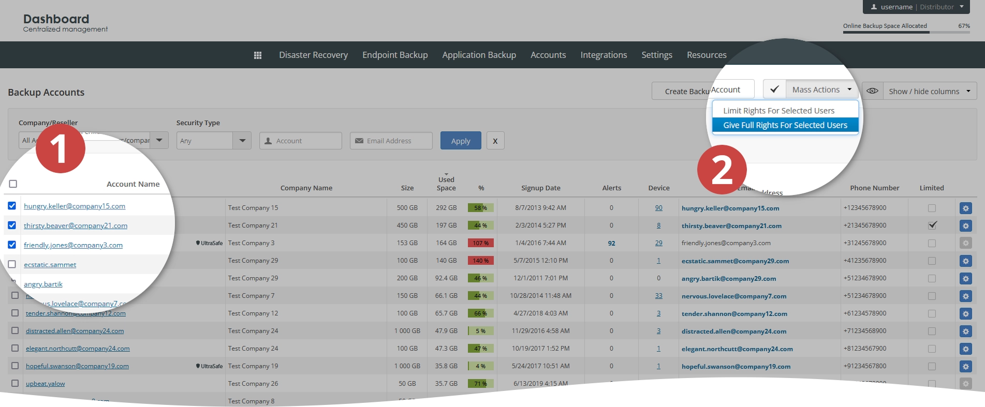
Task: Click UltraSafe shield badge on Test Company 19 row
Action: tap(209, 366)
